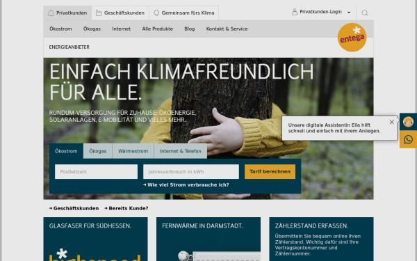Click the factory icon beside Geschäftskunden
This screenshot has height=261, width=417.
point(99,13)
